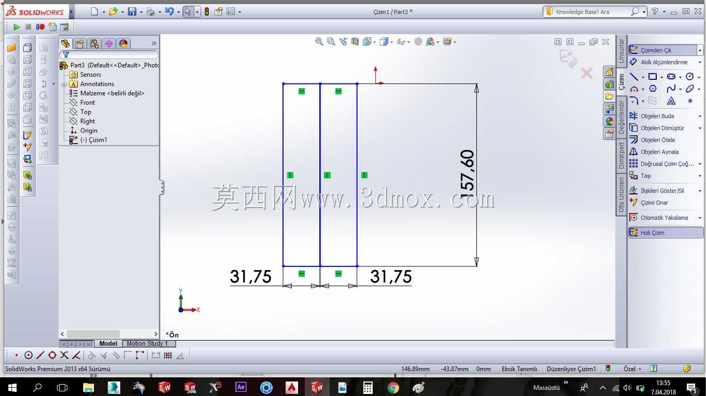
Task: Open the Design Library task pane icon
Action: 609,84
